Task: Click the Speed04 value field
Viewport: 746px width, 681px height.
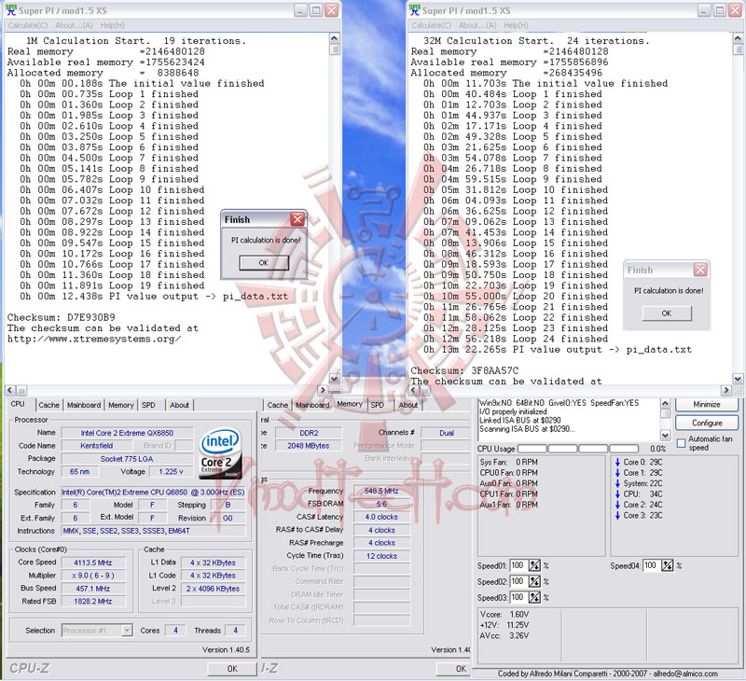Action: (652, 565)
